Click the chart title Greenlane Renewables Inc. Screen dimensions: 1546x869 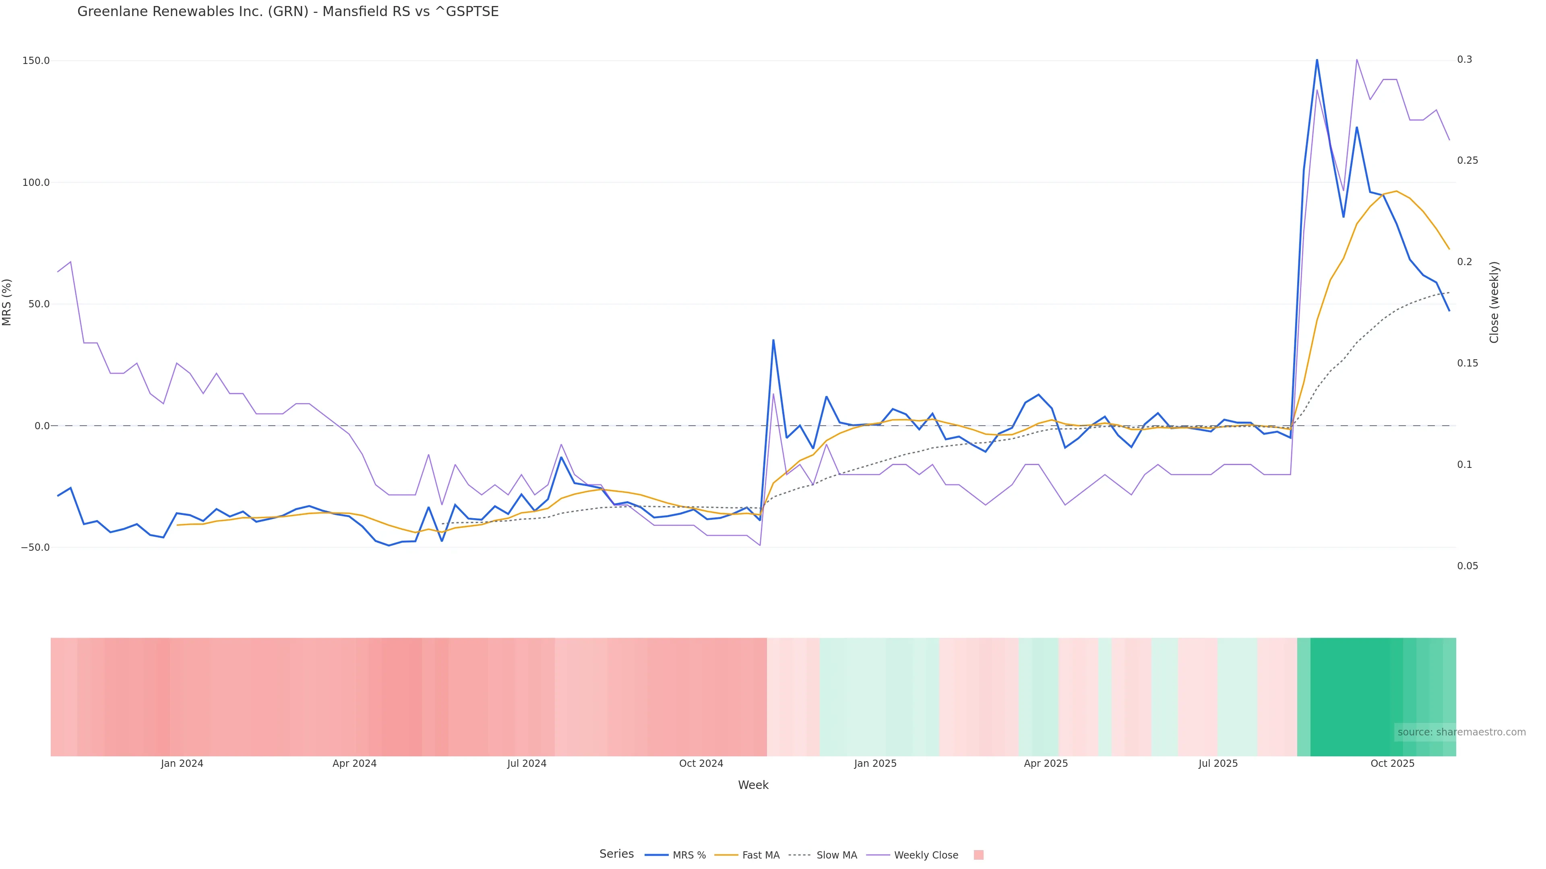click(x=287, y=11)
